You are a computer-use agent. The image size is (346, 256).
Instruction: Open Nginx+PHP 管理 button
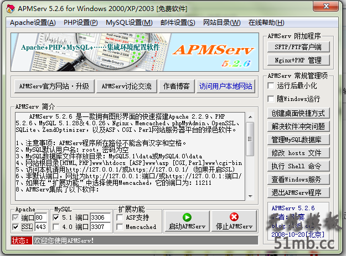point(298,60)
